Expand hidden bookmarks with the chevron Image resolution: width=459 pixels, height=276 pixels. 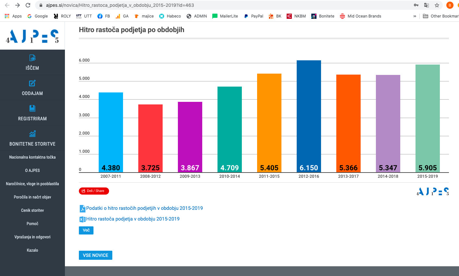click(415, 16)
